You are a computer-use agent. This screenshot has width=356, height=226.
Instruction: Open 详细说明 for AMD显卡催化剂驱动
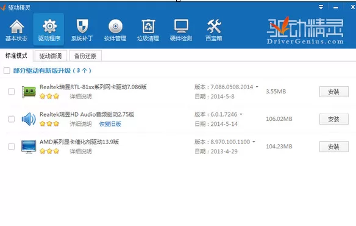[x=80, y=151]
